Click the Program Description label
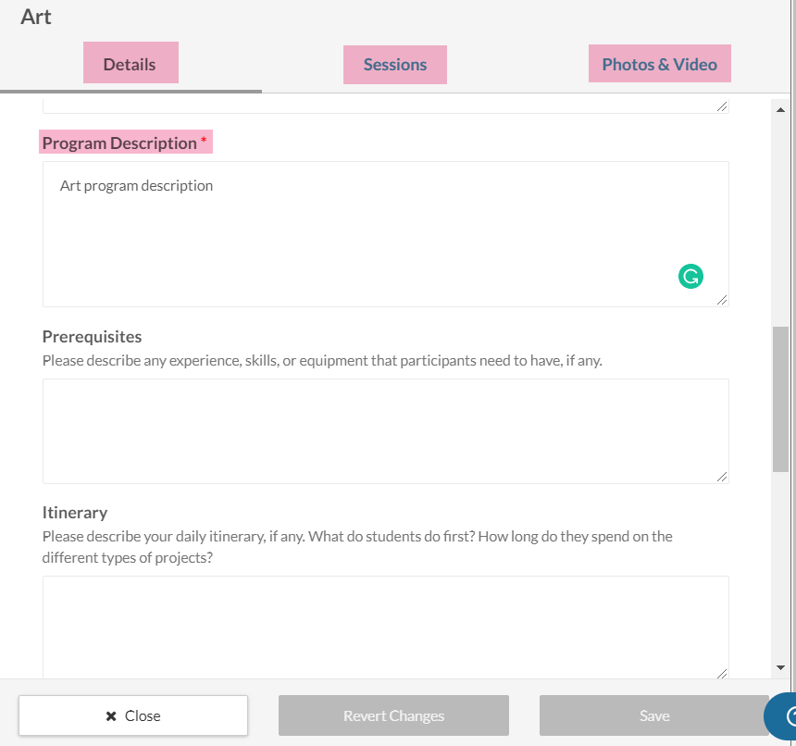 (119, 143)
